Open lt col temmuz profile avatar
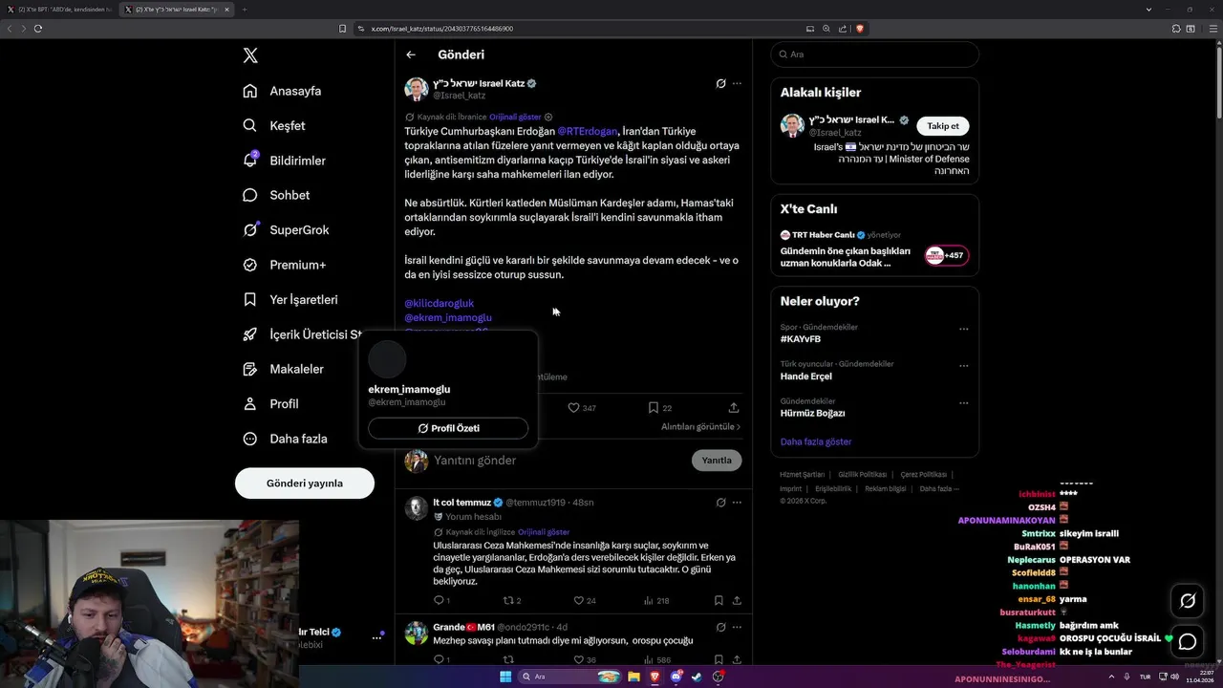The width and height of the screenshot is (1223, 688). [416, 508]
